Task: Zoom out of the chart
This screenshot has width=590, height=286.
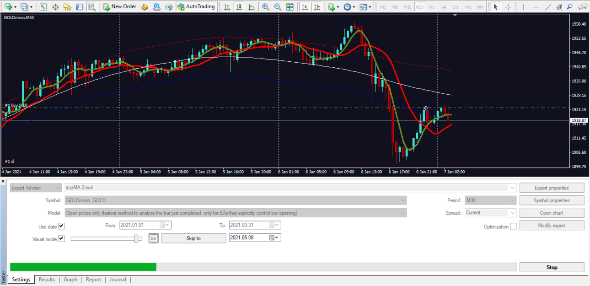Action: pos(278,7)
